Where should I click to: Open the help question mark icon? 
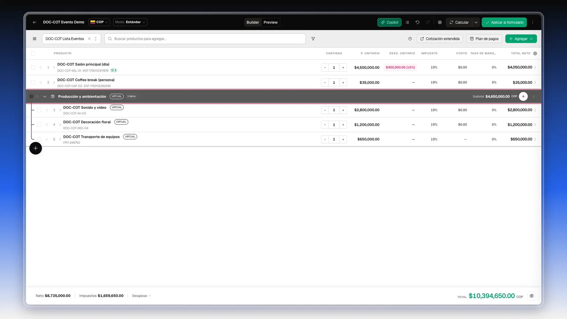coord(410,39)
